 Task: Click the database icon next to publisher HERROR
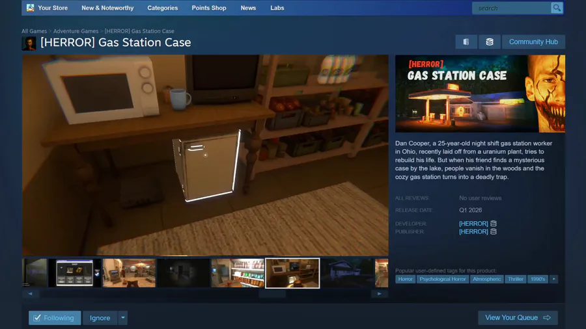(x=494, y=231)
